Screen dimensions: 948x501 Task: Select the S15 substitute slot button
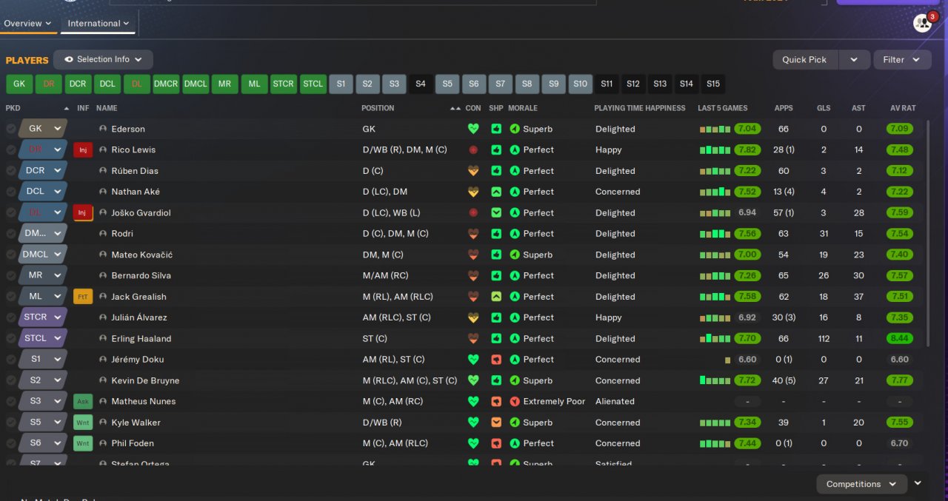pos(713,84)
